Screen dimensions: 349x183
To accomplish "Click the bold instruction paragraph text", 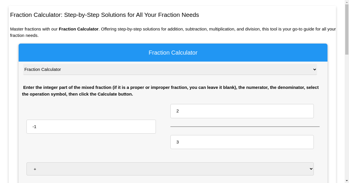I will point(170,91).
